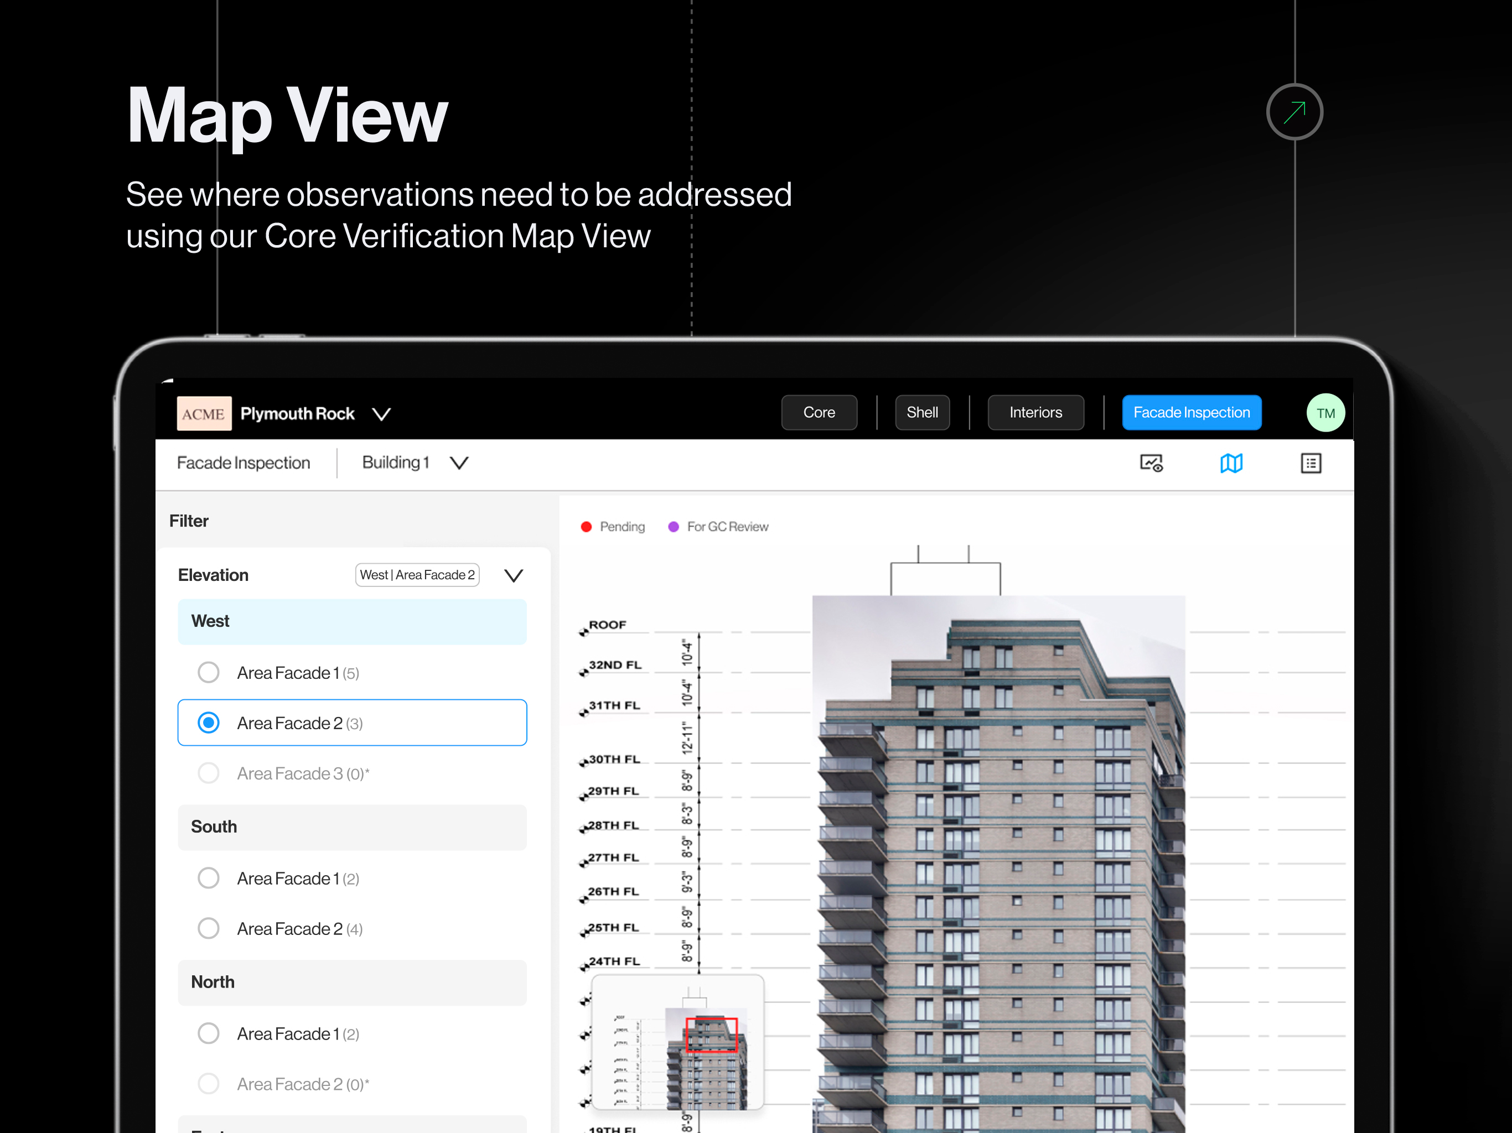The height and width of the screenshot is (1133, 1512).
Task: Click the minimap thumbnail of the building
Action: click(677, 1043)
